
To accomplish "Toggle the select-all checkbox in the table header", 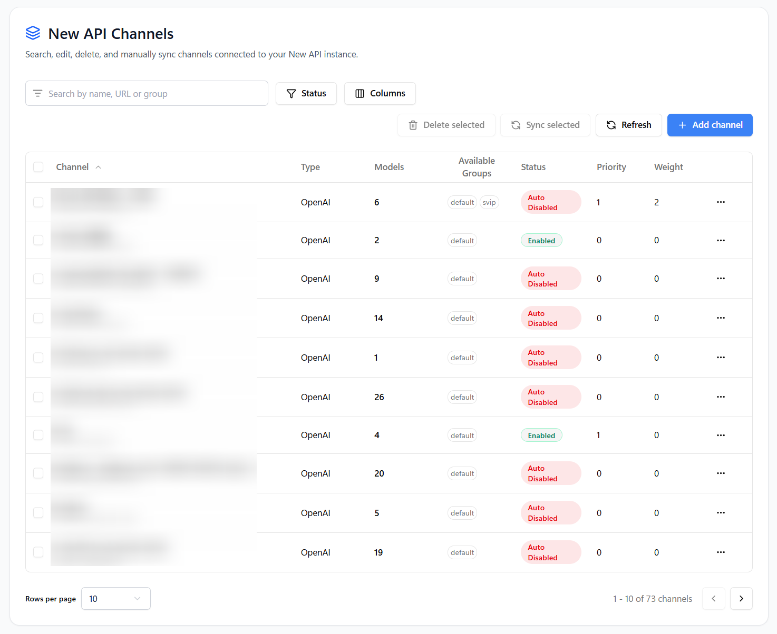I will click(x=38, y=166).
